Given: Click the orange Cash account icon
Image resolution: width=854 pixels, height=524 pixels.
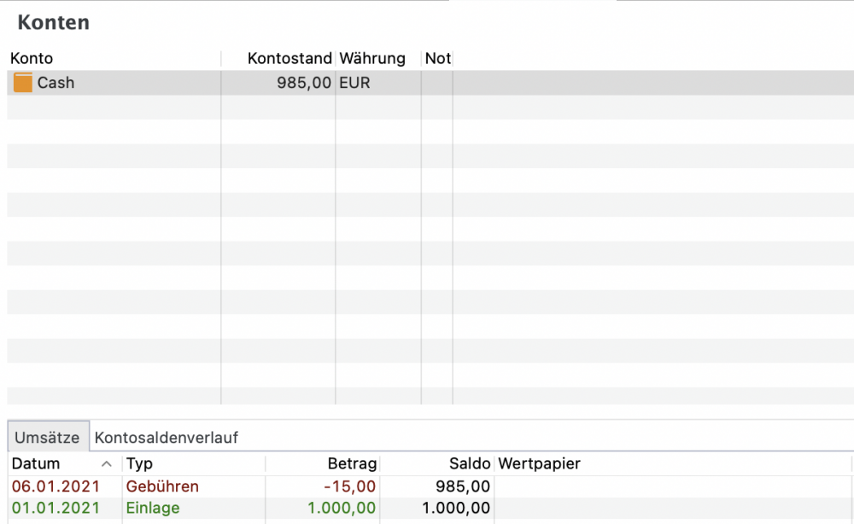Looking at the screenshot, I should point(23,83).
